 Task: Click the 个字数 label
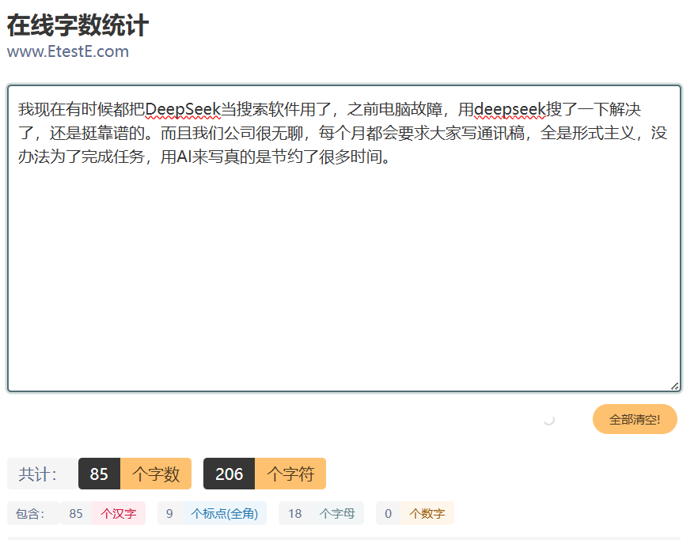156,474
